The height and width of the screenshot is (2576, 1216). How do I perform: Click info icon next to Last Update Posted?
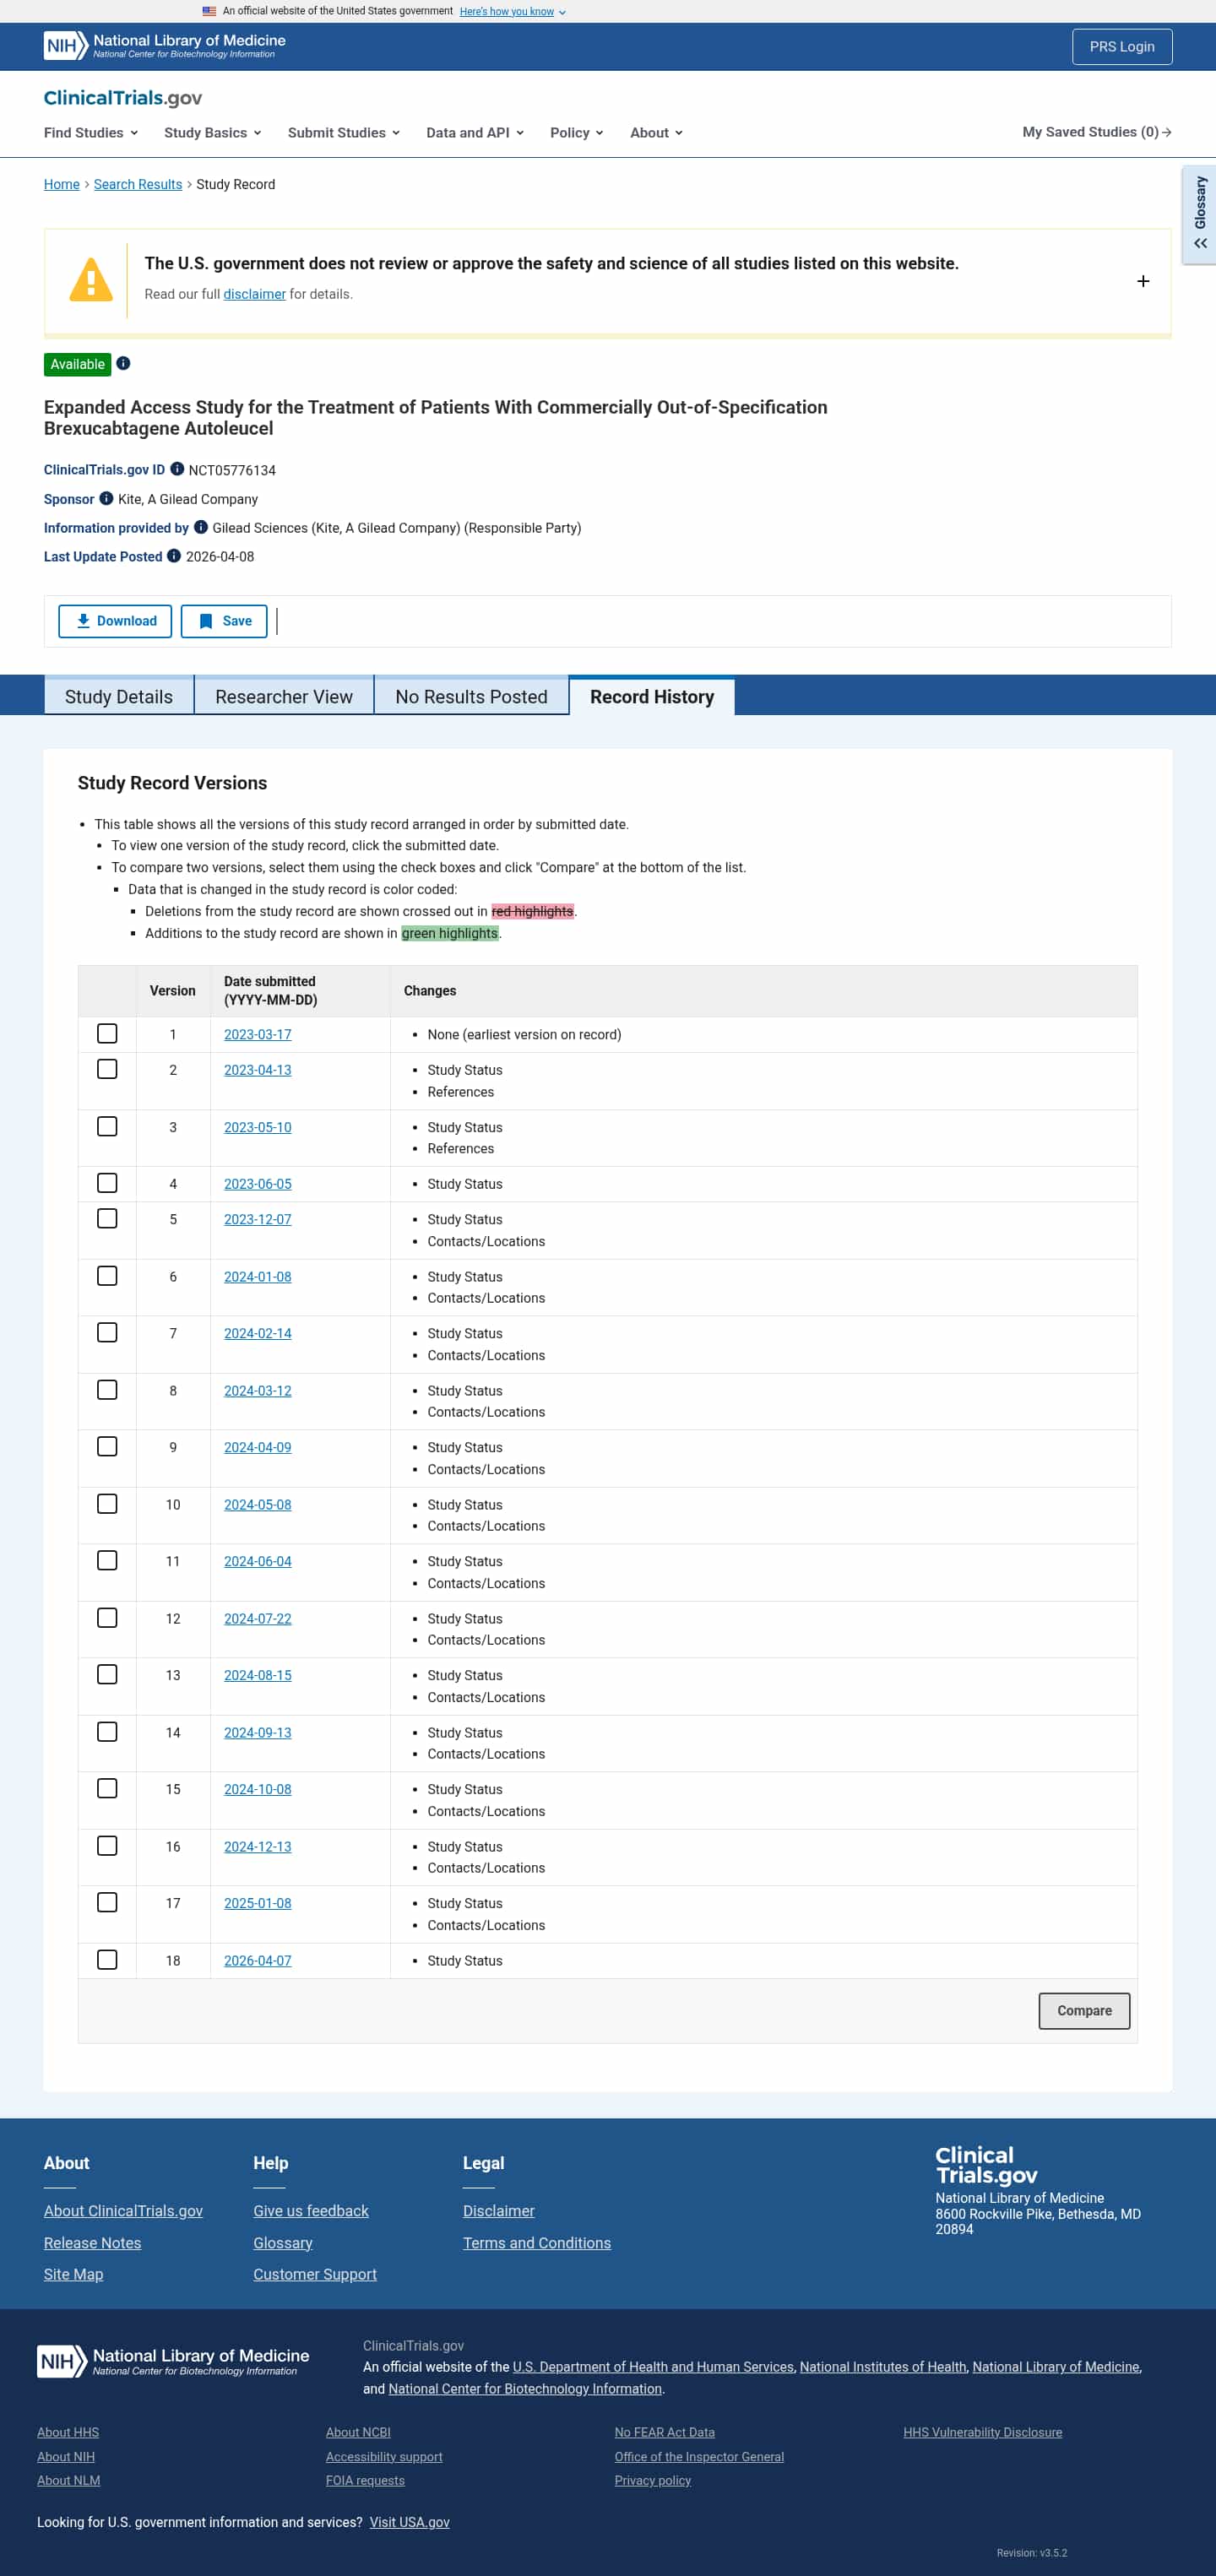click(x=174, y=556)
